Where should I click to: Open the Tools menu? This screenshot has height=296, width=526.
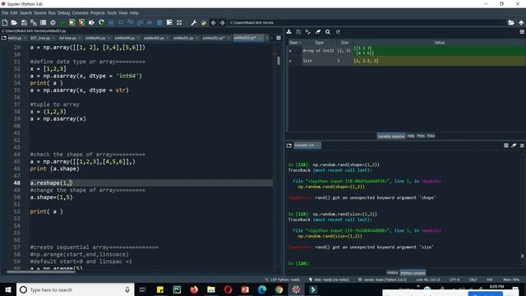click(112, 13)
